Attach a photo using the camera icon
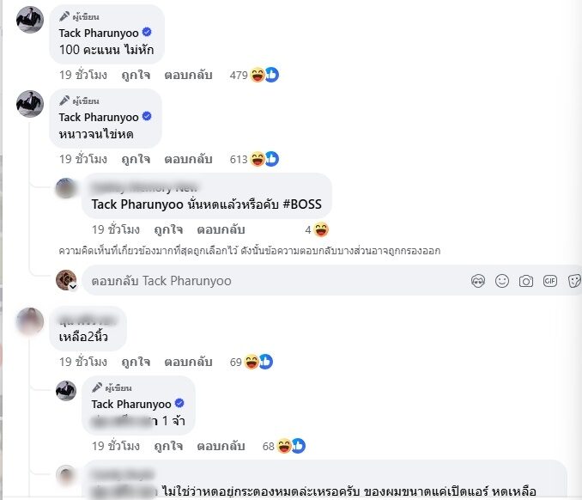 coord(526,281)
